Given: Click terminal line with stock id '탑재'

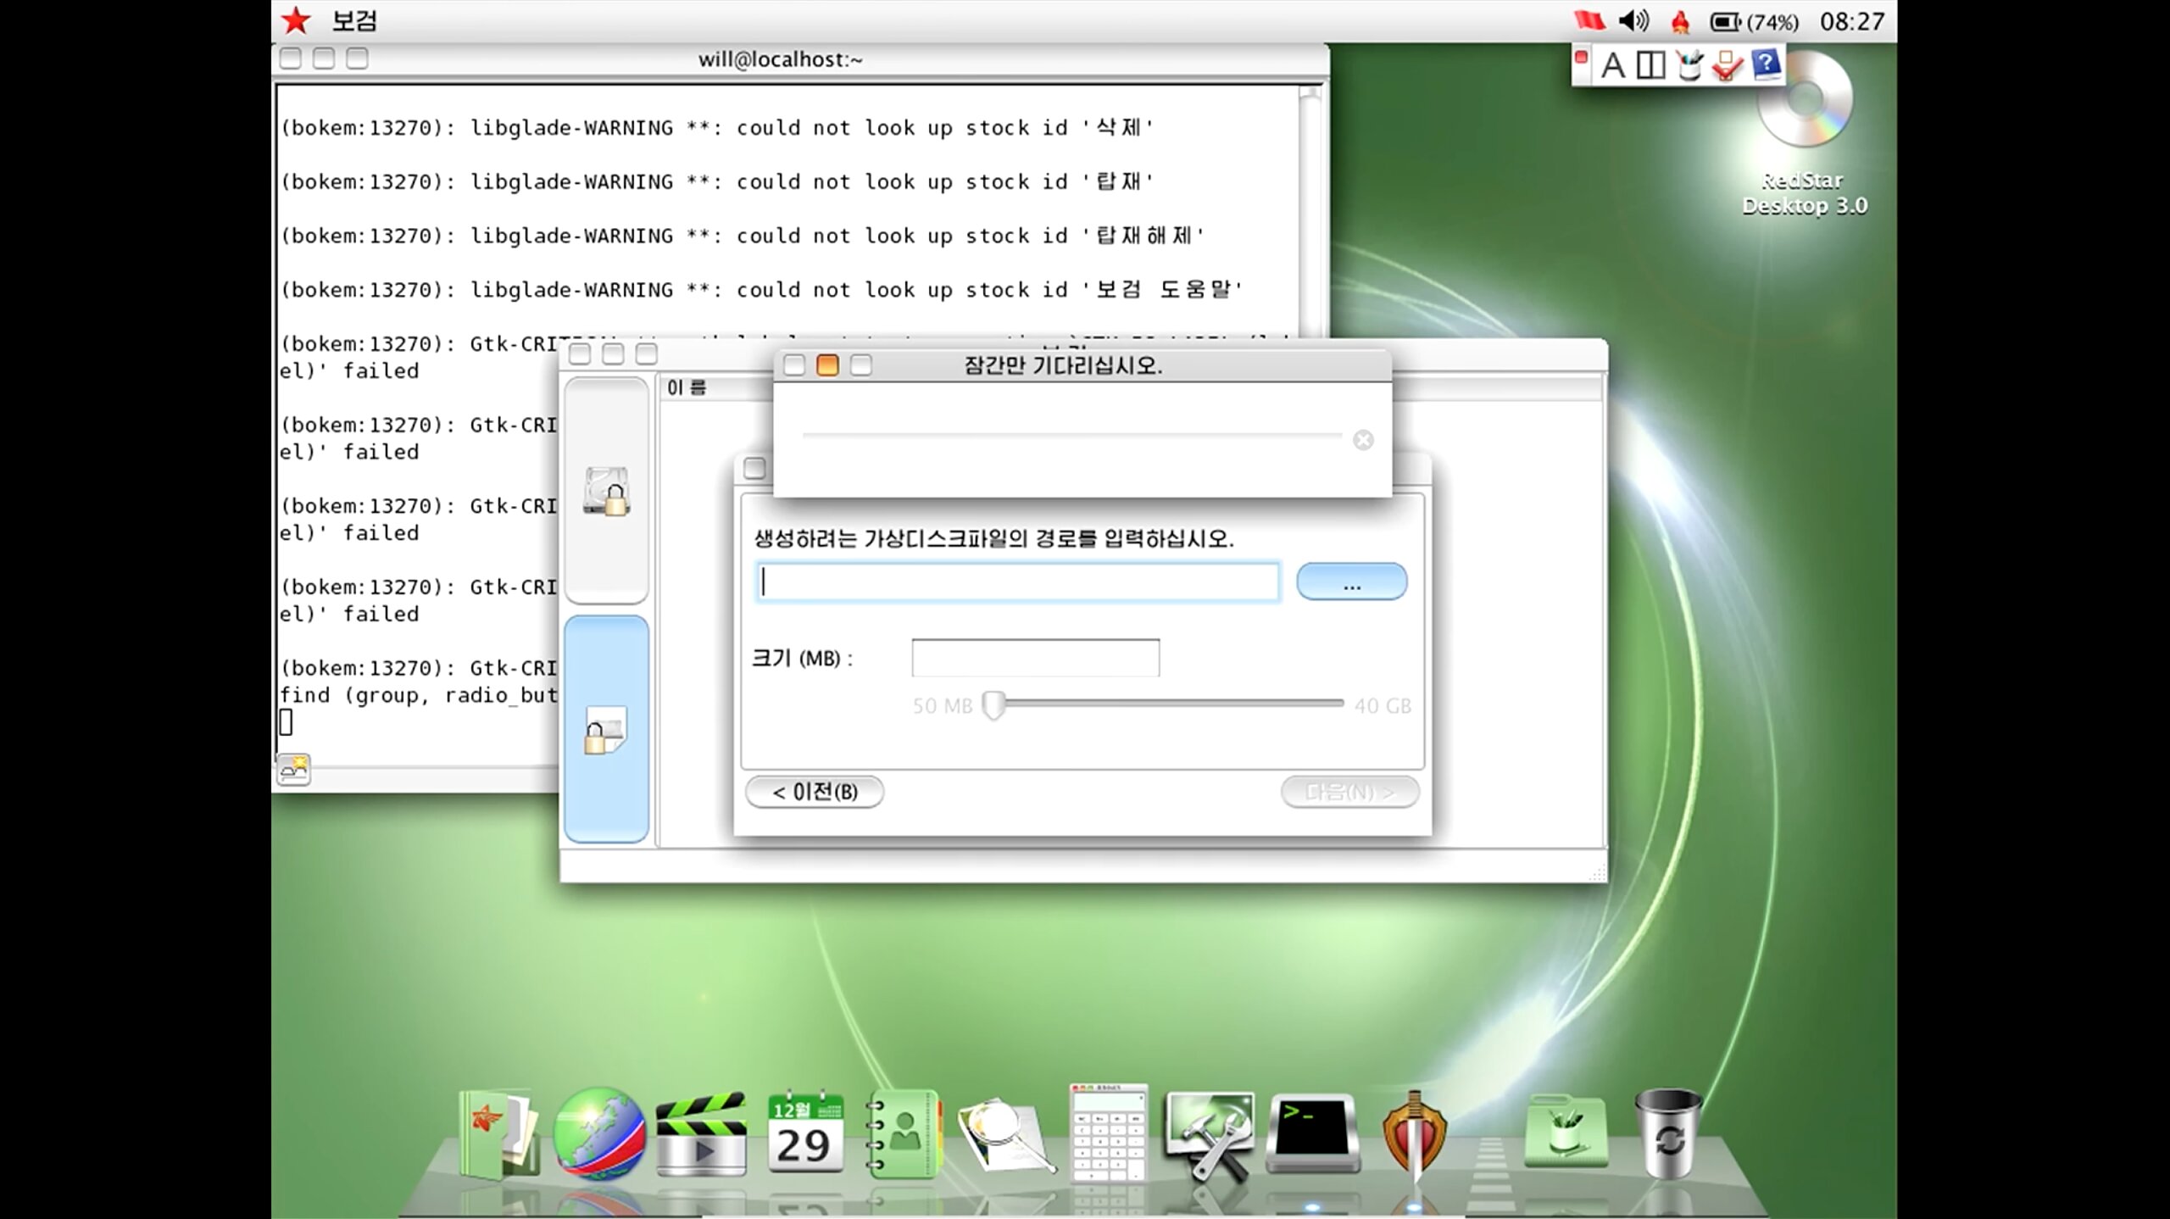Looking at the screenshot, I should 717,181.
